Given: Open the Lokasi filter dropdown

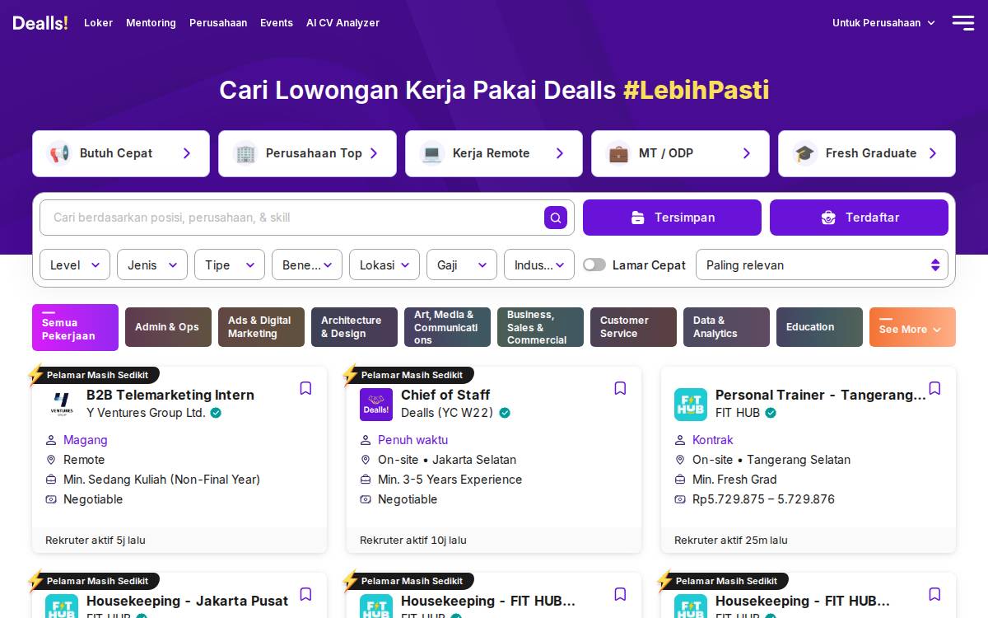Looking at the screenshot, I should [x=384, y=265].
